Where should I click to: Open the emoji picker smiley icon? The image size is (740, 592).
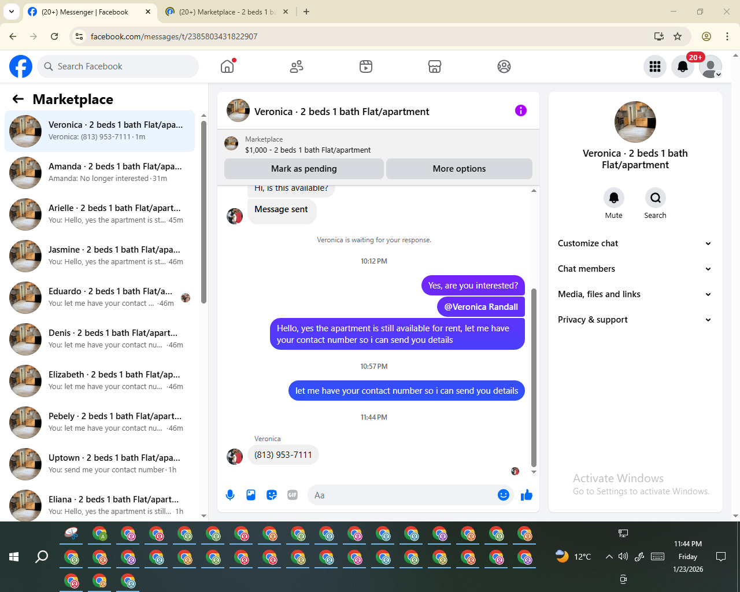tap(504, 495)
